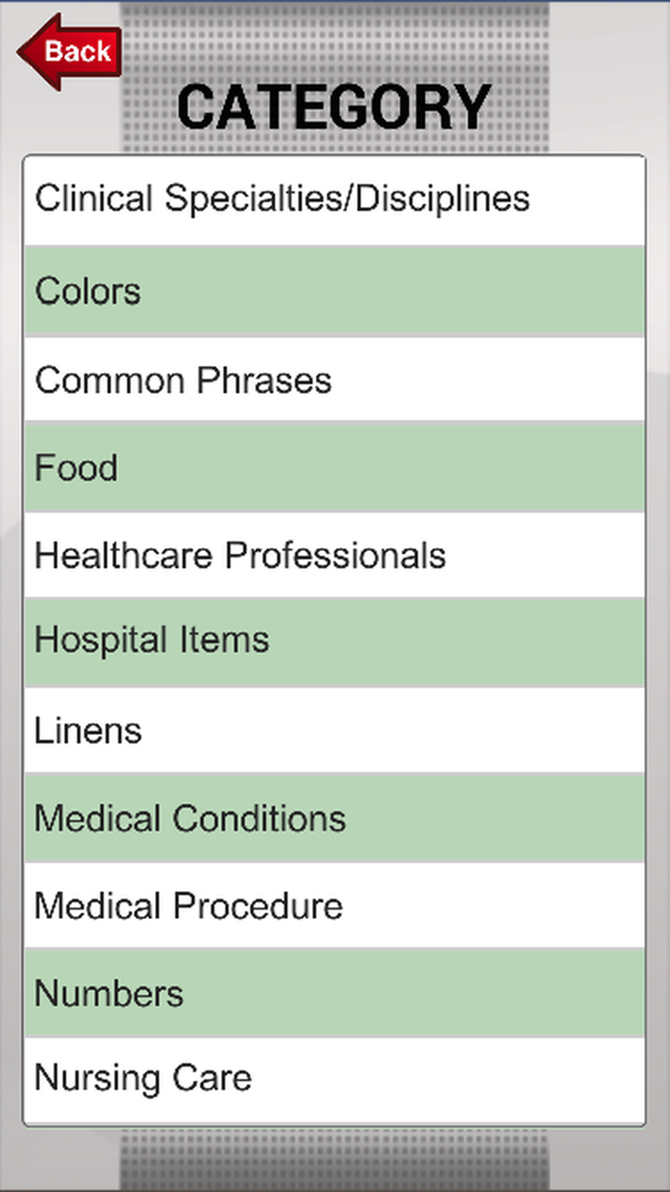The width and height of the screenshot is (670, 1192).
Task: Click the CATEGORY heading text
Action: tap(334, 107)
